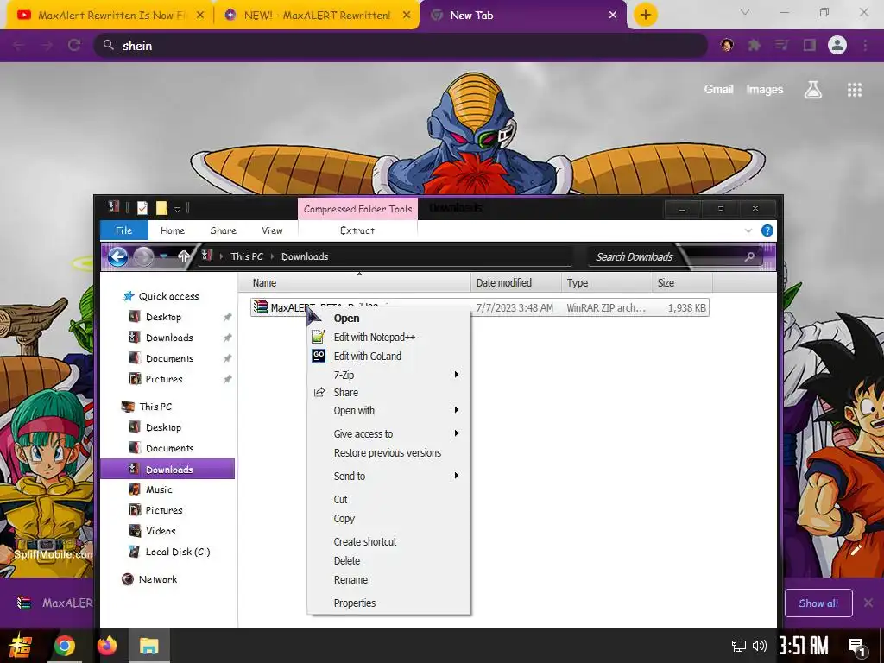
Task: Click Properties icon in quick access toolbar
Action: coord(142,208)
